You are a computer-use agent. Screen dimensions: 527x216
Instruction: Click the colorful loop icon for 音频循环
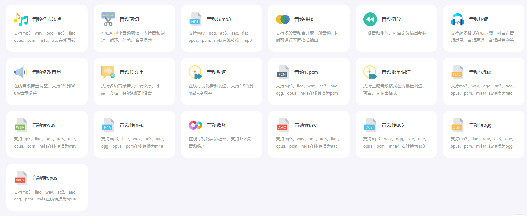coord(195,125)
